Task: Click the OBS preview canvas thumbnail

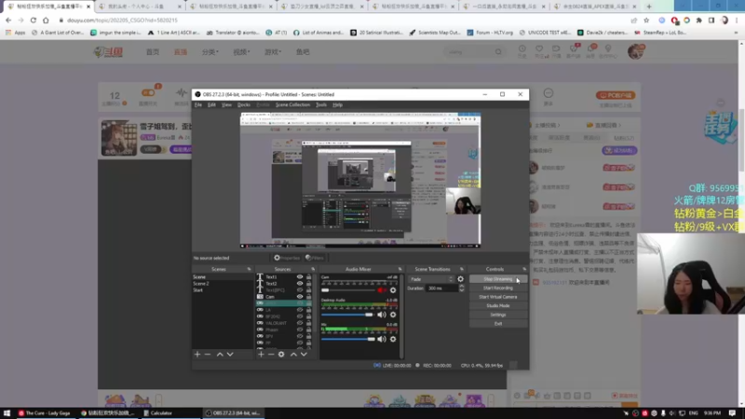Action: click(360, 181)
